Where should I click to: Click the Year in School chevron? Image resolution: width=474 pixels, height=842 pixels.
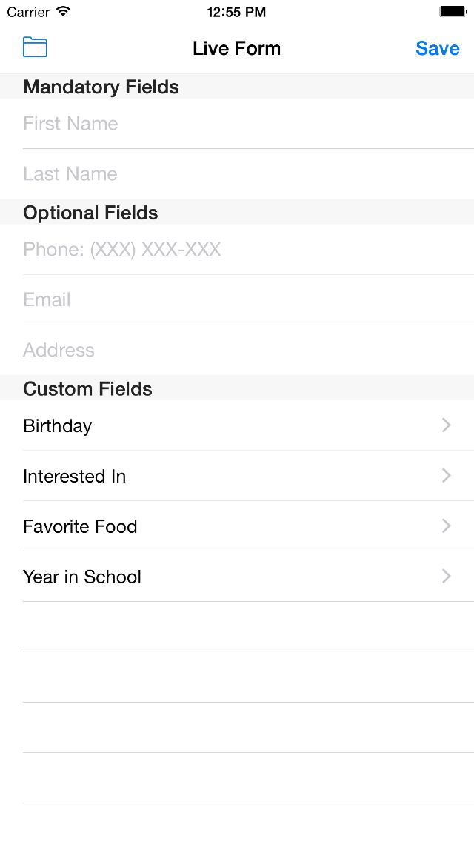(447, 577)
